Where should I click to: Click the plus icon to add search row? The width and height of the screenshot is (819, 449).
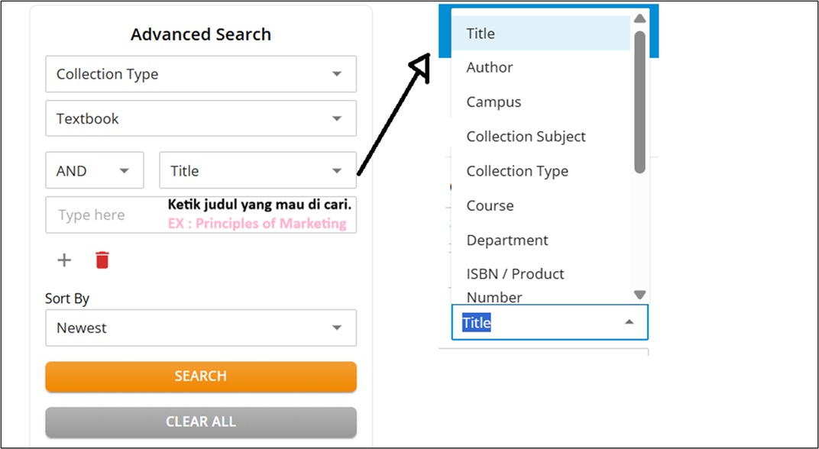[64, 260]
